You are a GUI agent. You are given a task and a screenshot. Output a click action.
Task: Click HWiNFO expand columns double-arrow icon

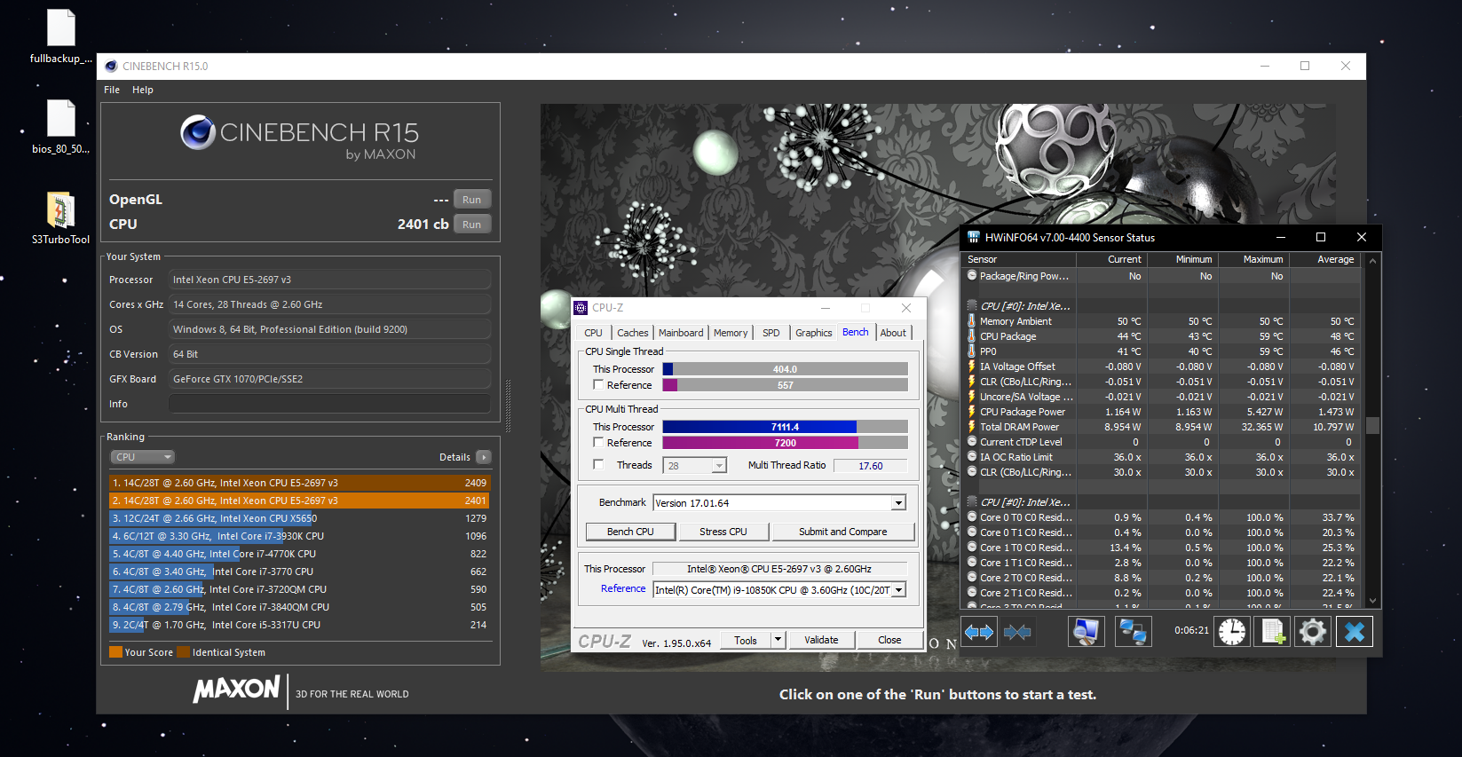(979, 632)
